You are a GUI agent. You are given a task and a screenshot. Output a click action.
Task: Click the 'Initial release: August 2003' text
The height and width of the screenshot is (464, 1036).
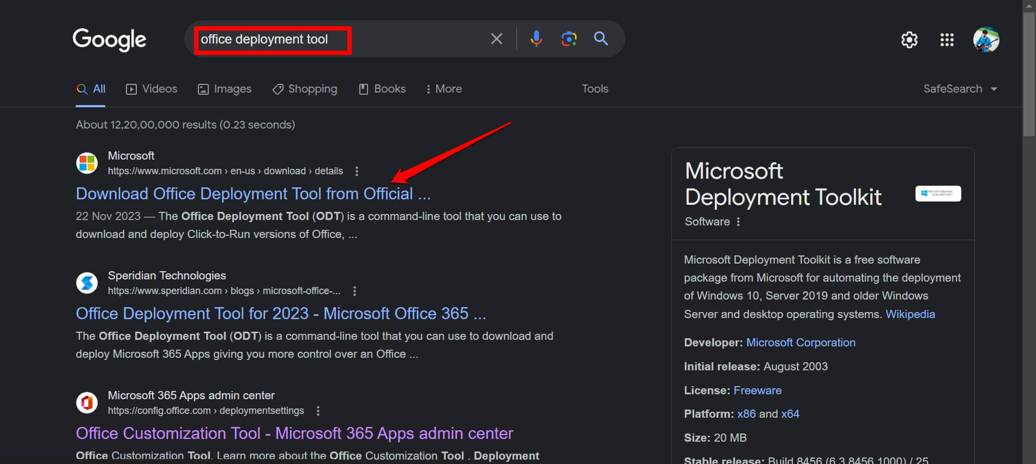[756, 367]
